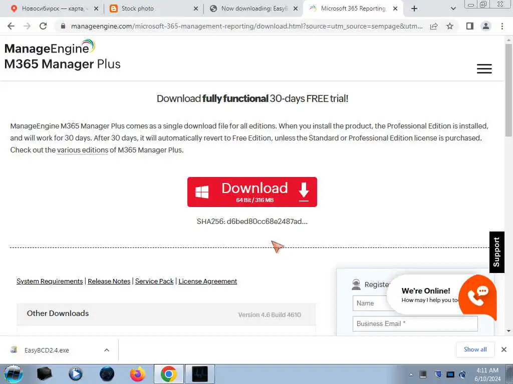513x384 pixels.
Task: Share this page via address bar icon
Action: click(x=434, y=26)
